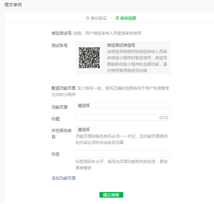The image size is (214, 204).
Task: Click the 添加功能页面 link
Action: pyautogui.click(x=63, y=178)
